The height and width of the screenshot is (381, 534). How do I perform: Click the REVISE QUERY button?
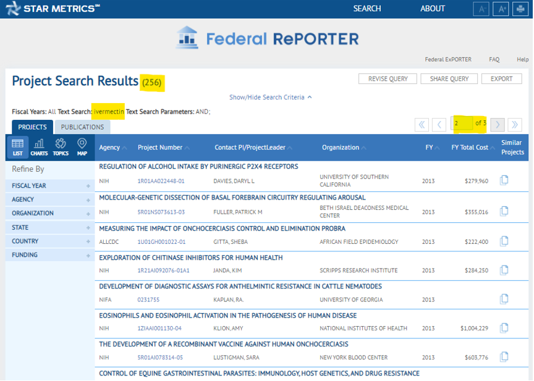388,79
